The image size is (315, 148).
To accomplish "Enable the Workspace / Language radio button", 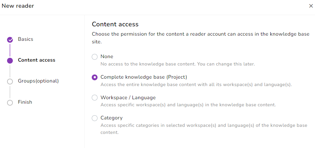I will (95, 98).
